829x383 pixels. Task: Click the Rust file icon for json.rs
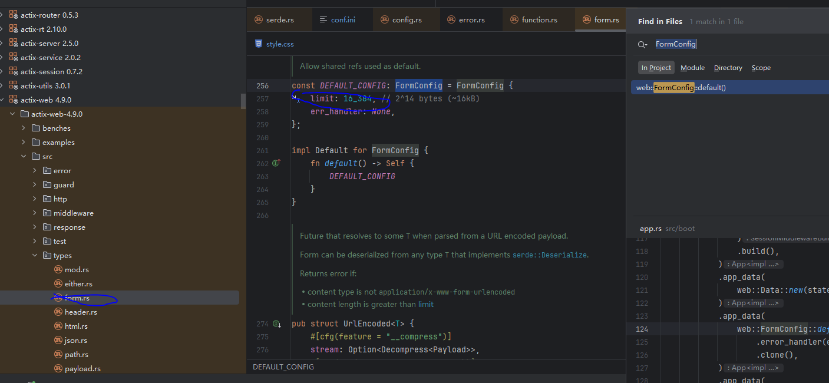(x=58, y=340)
